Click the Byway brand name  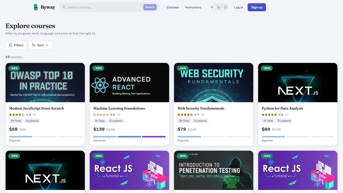(48, 7)
